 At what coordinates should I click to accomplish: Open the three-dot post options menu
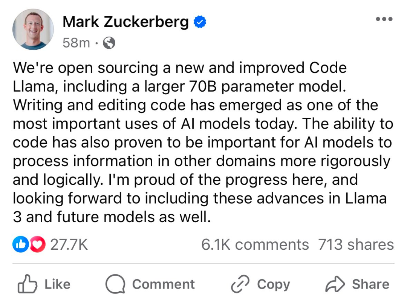click(384, 19)
